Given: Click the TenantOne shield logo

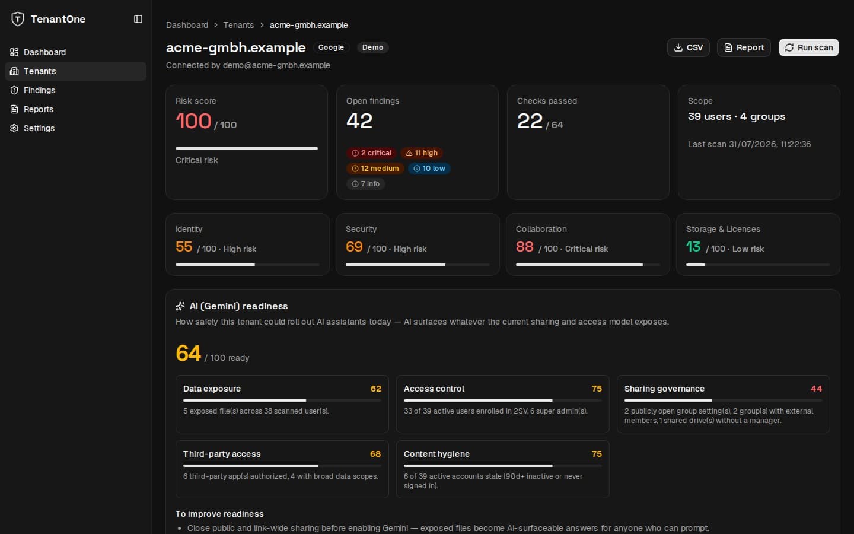Looking at the screenshot, I should click(18, 19).
